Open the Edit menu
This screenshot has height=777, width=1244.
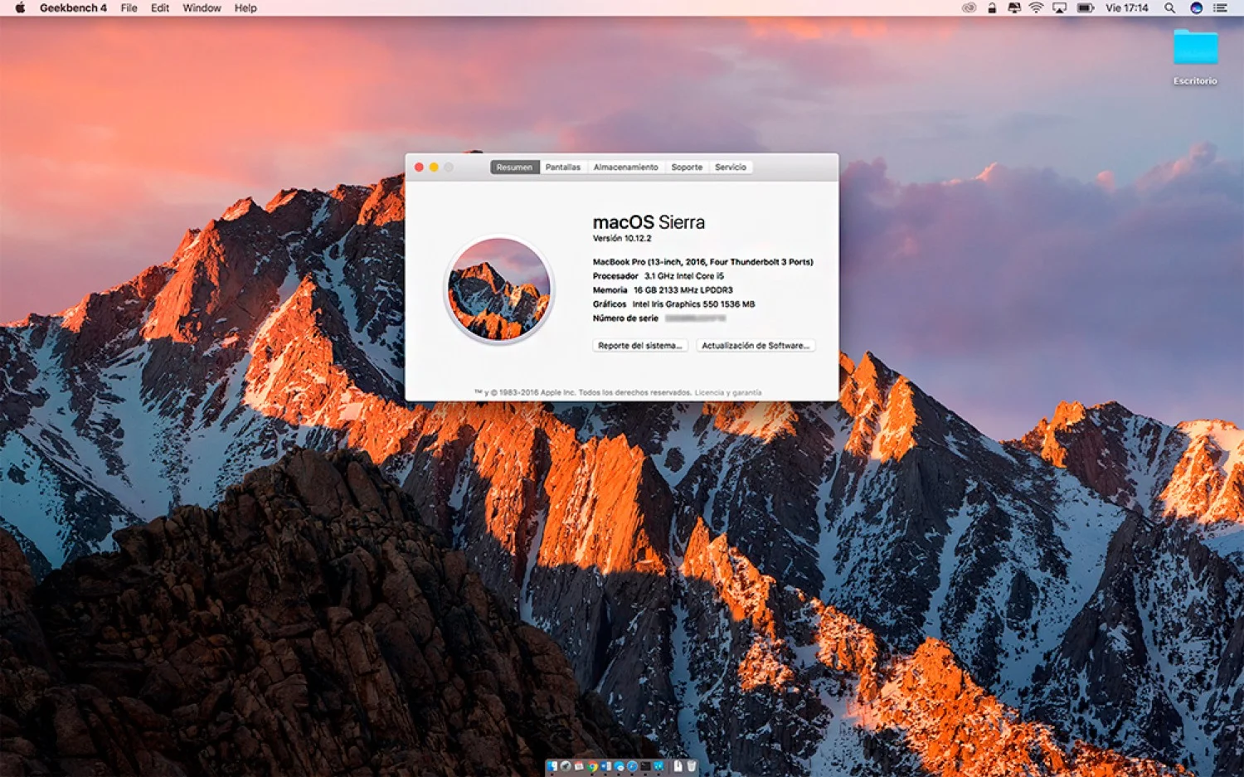click(x=160, y=7)
